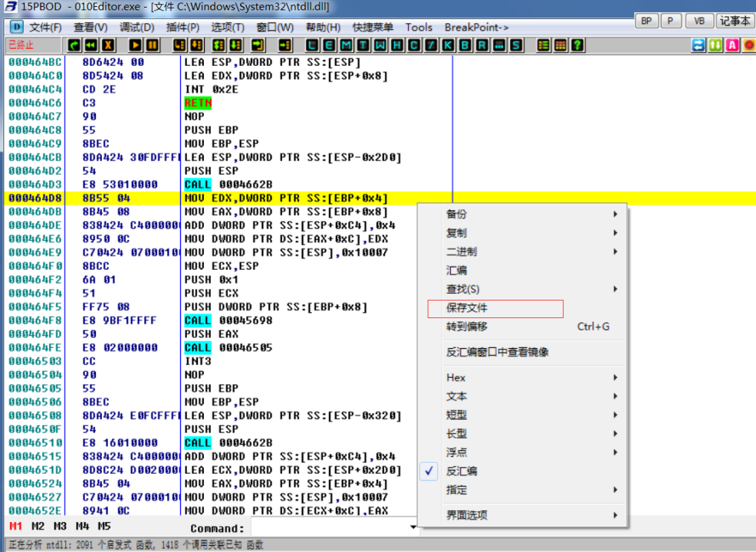
Task: Click the Command input field
Action: coord(330,527)
